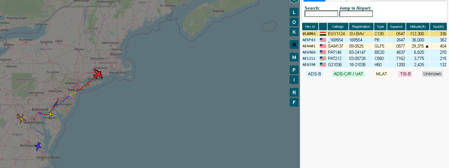449x168 pixels.
Task: Click the US flag in SAM137 row
Action: point(323,46)
